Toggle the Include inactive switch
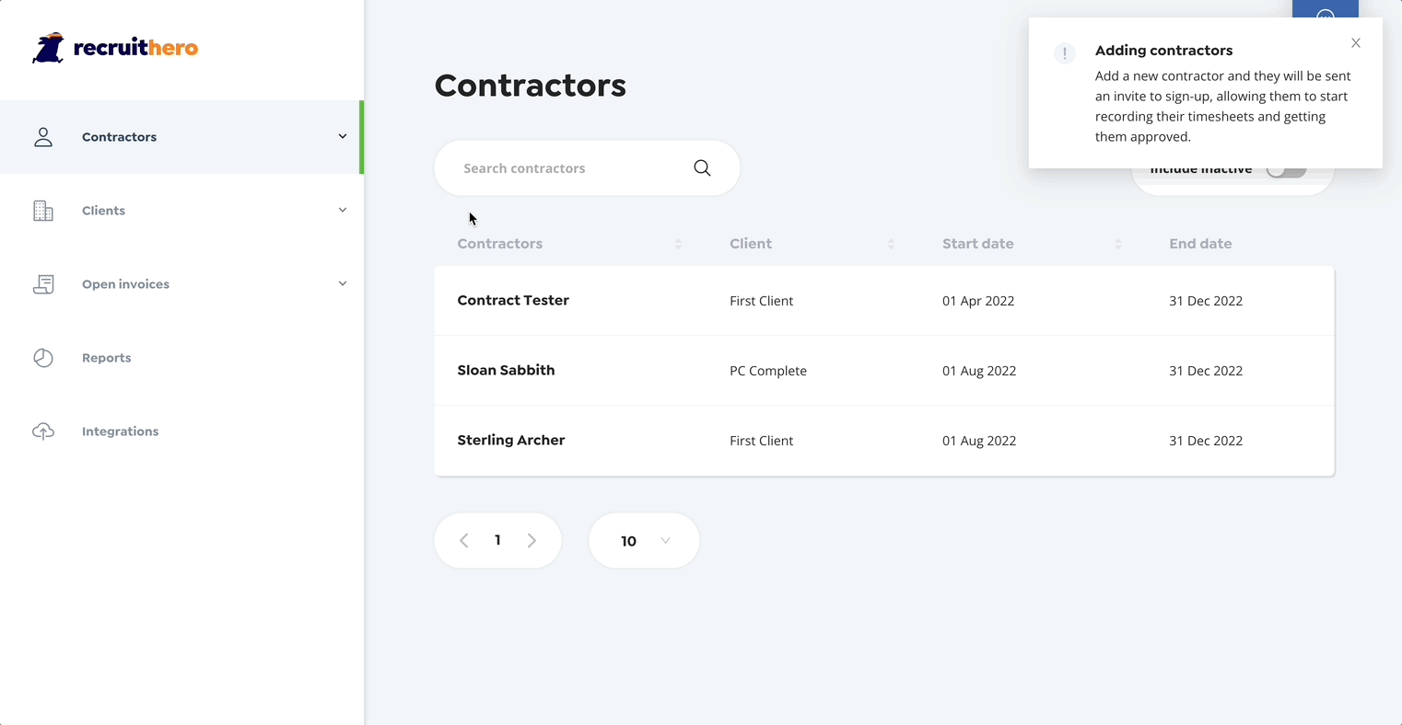Screen dimensions: 1402x725 click(1286, 170)
